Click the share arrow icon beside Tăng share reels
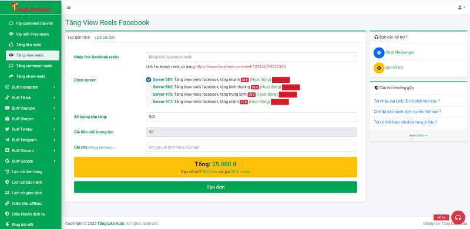Viewport: 470px width, 229px height. click(x=11, y=76)
